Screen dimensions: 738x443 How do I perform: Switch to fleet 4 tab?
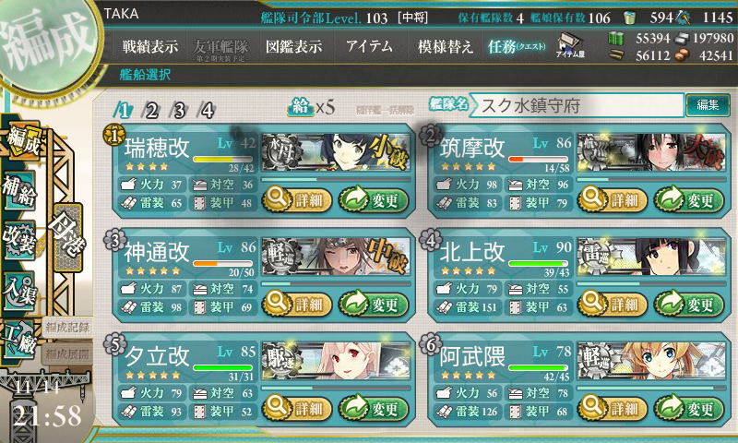pos(207,111)
